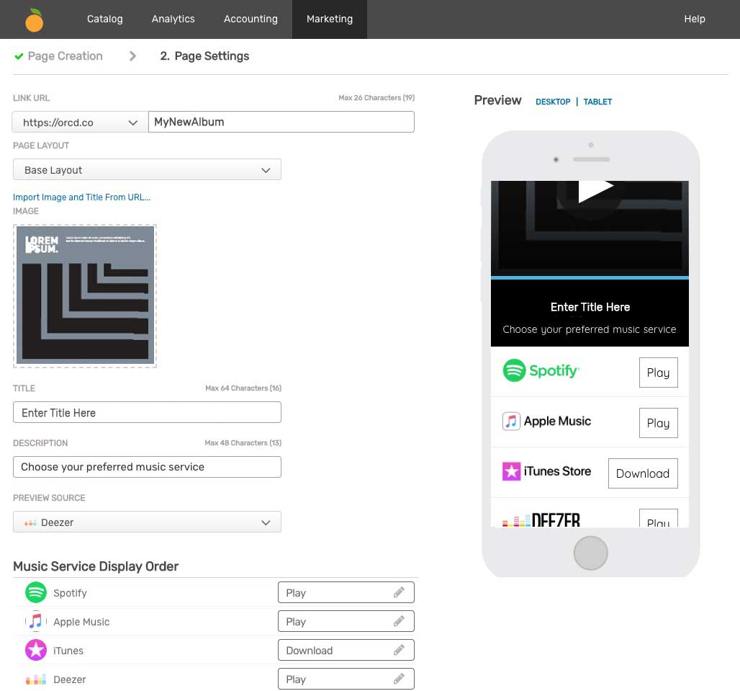Select the iTunes row name in display order
Image resolution: width=740 pixels, height=691 pixels.
click(x=68, y=651)
